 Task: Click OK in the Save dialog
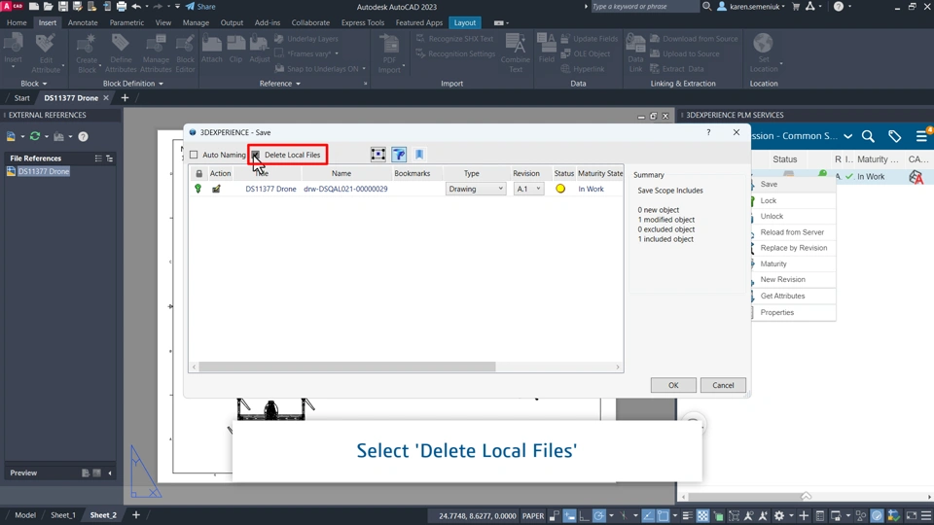coord(673,385)
